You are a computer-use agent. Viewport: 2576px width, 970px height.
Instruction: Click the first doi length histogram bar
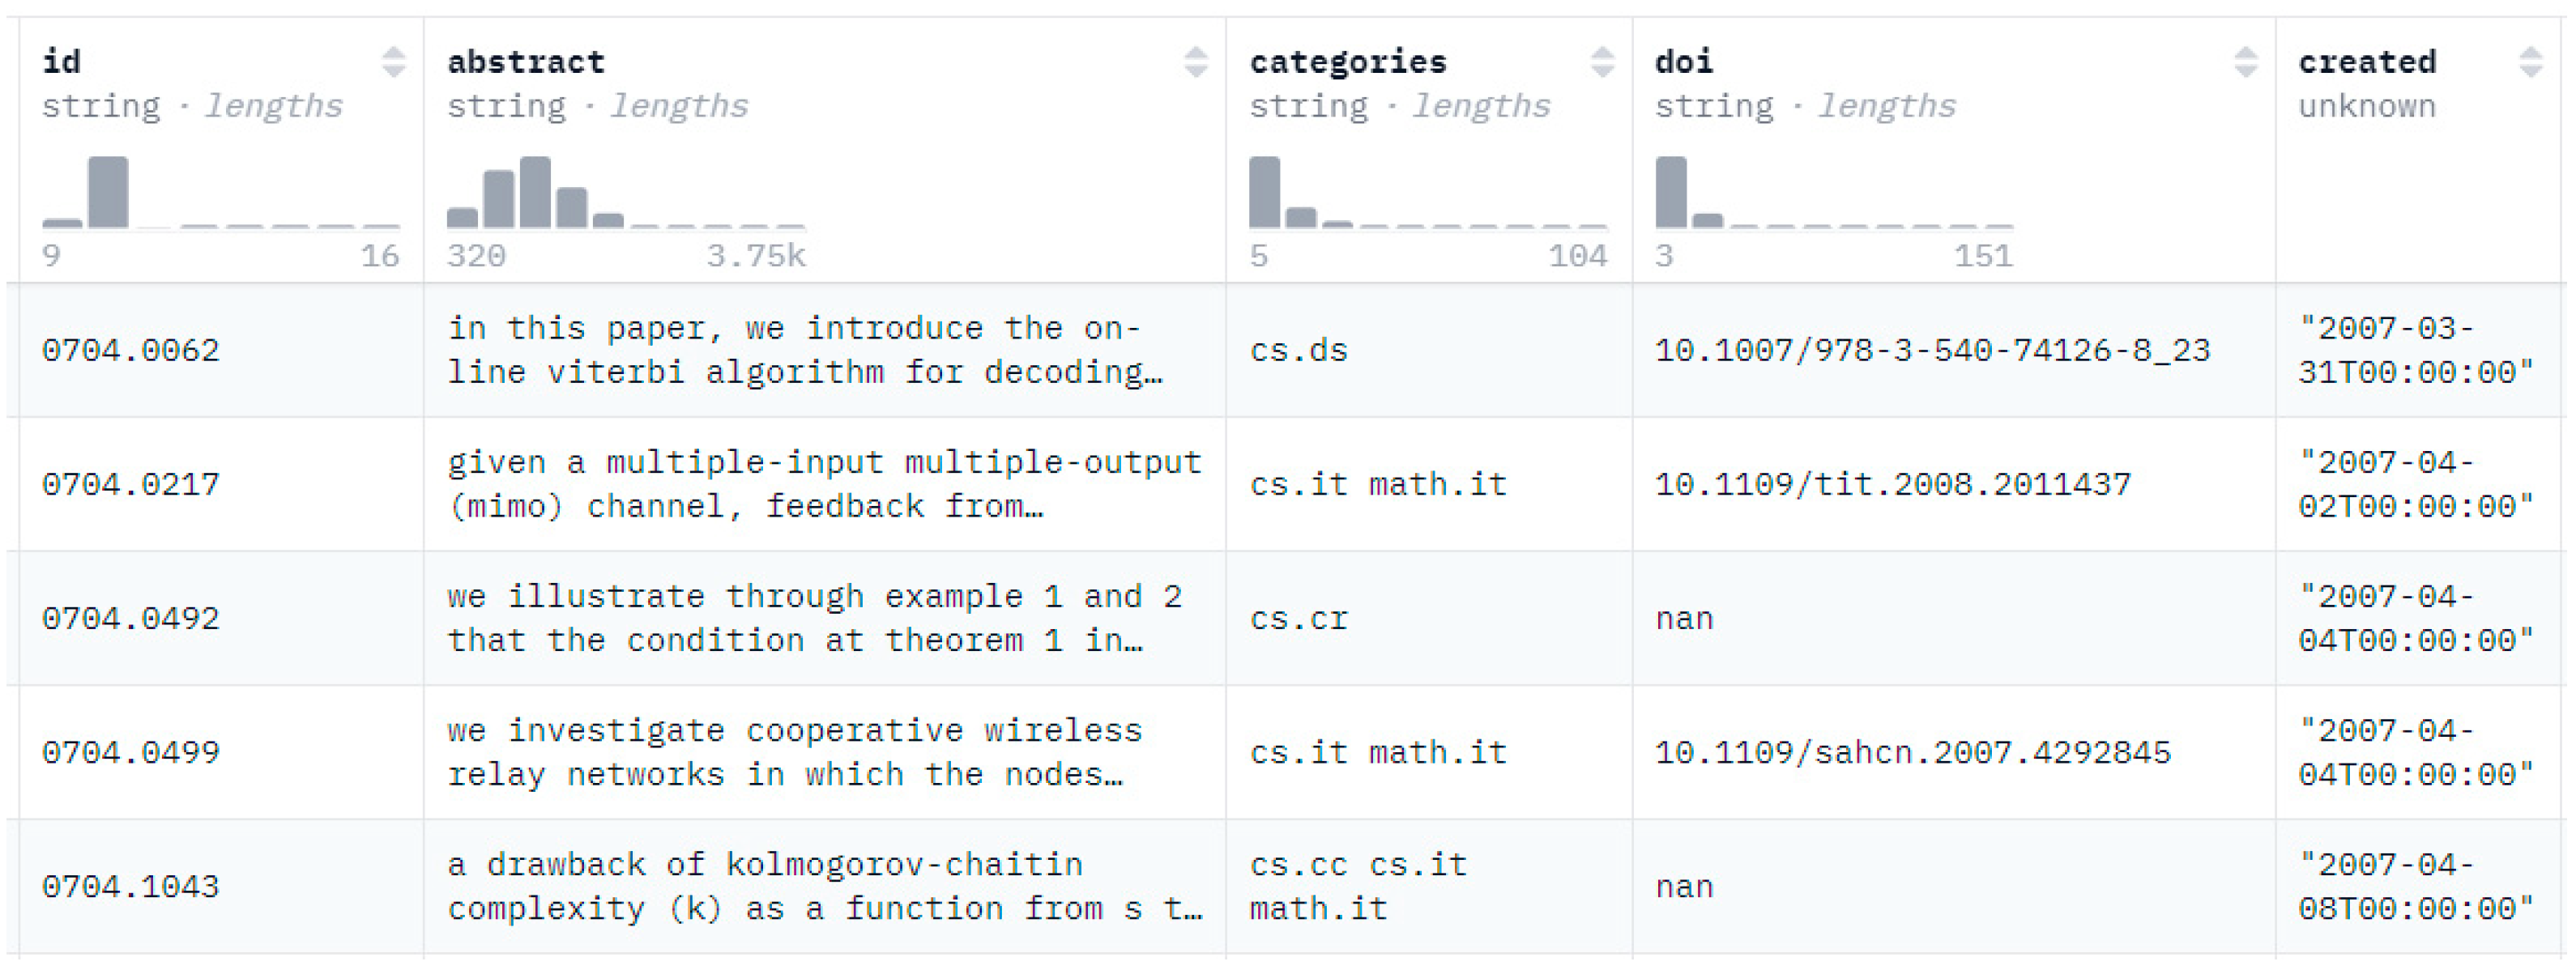tap(1671, 193)
